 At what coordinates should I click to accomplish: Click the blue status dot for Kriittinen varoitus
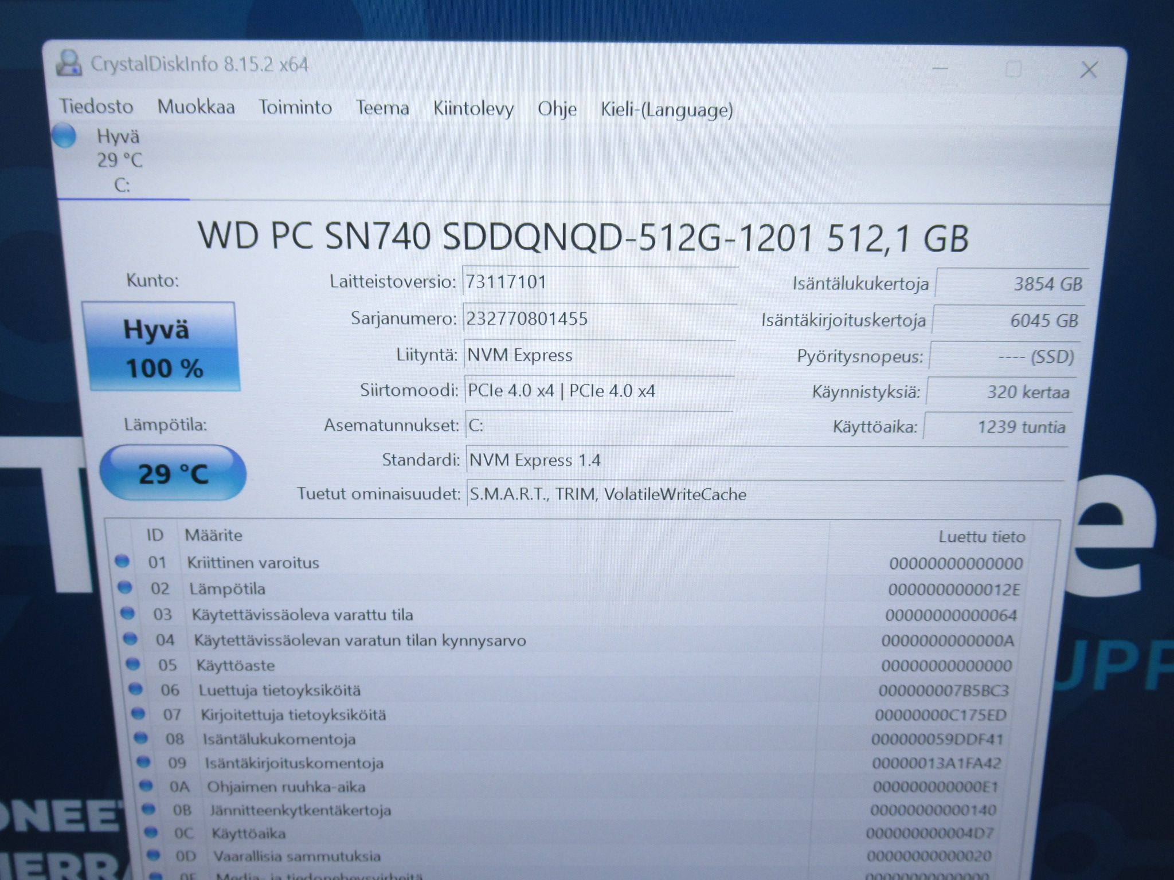pyautogui.click(x=122, y=561)
